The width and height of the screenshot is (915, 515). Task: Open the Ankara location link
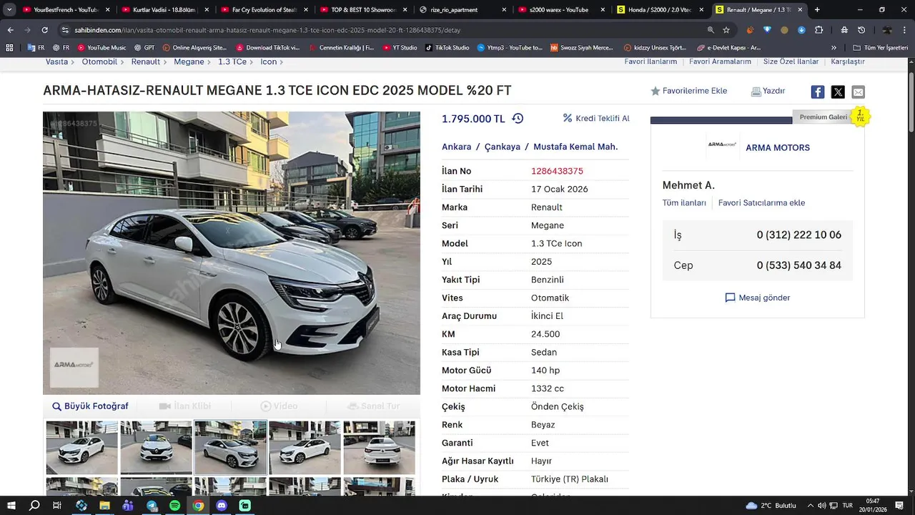tap(456, 147)
